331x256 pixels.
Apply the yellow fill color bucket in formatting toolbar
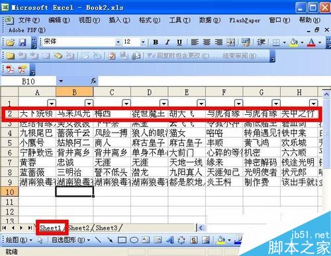pyautogui.click(x=294, y=42)
